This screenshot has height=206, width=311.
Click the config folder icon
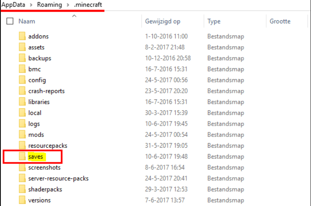click(x=22, y=80)
